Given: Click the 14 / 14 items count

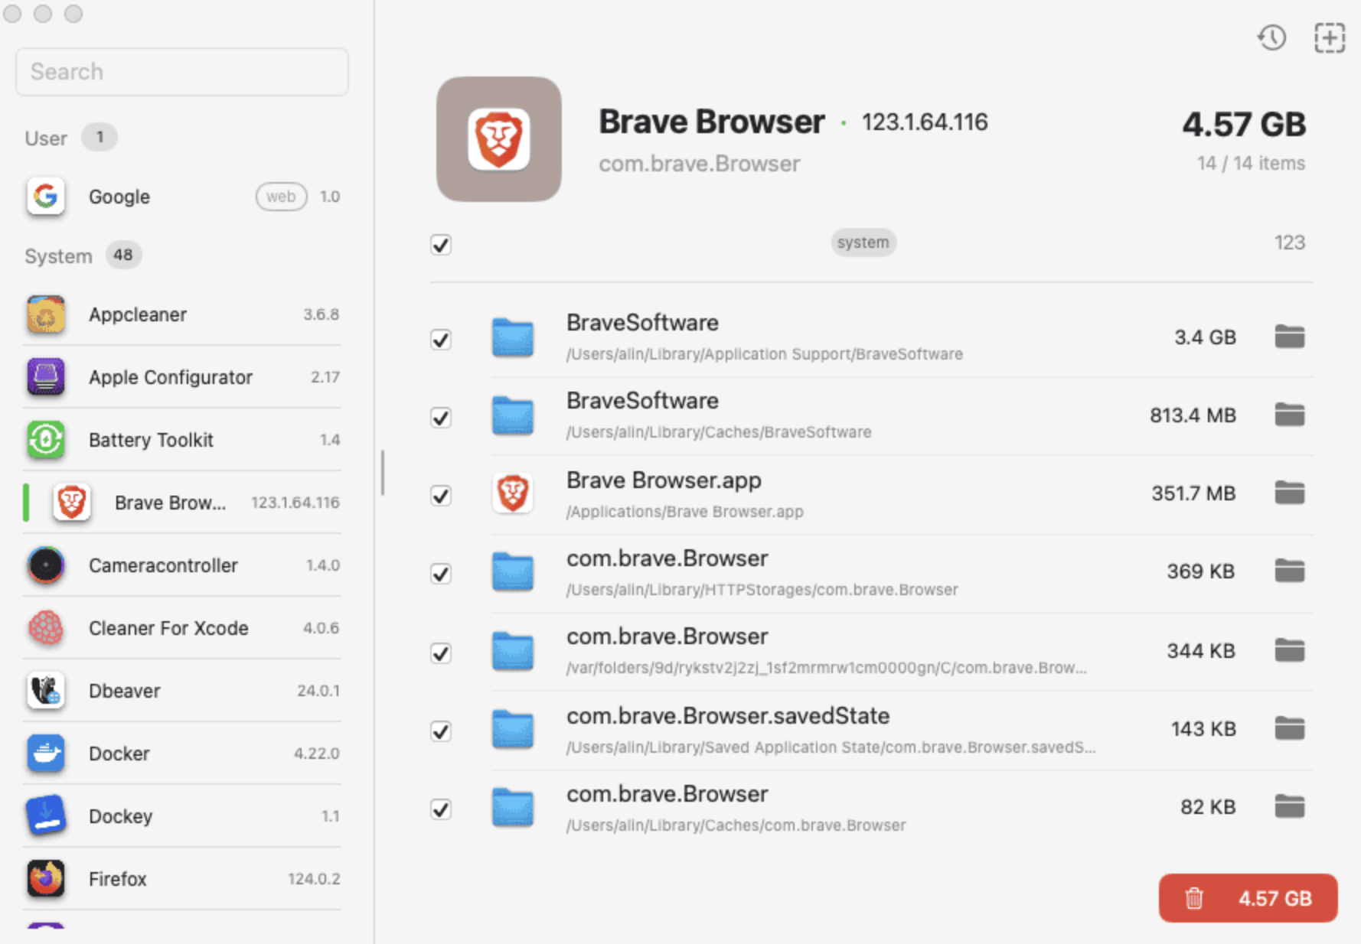Looking at the screenshot, I should (1252, 163).
